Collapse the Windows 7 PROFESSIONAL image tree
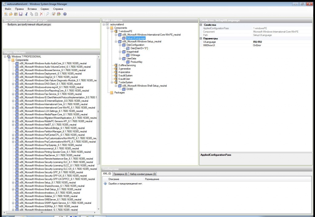This screenshot has height=217, width=315. click(5, 57)
